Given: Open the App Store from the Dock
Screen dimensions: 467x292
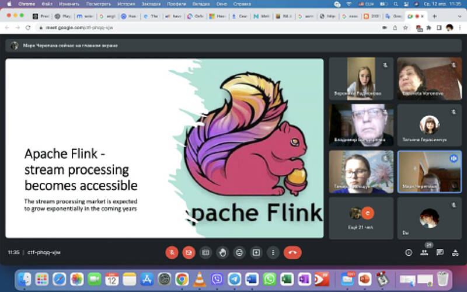Looking at the screenshot, I should [x=147, y=279].
